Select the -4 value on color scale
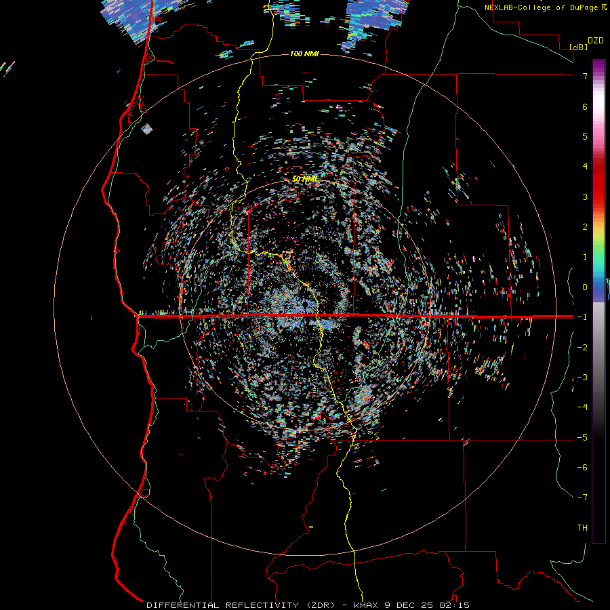The width and height of the screenshot is (610, 610). point(582,407)
